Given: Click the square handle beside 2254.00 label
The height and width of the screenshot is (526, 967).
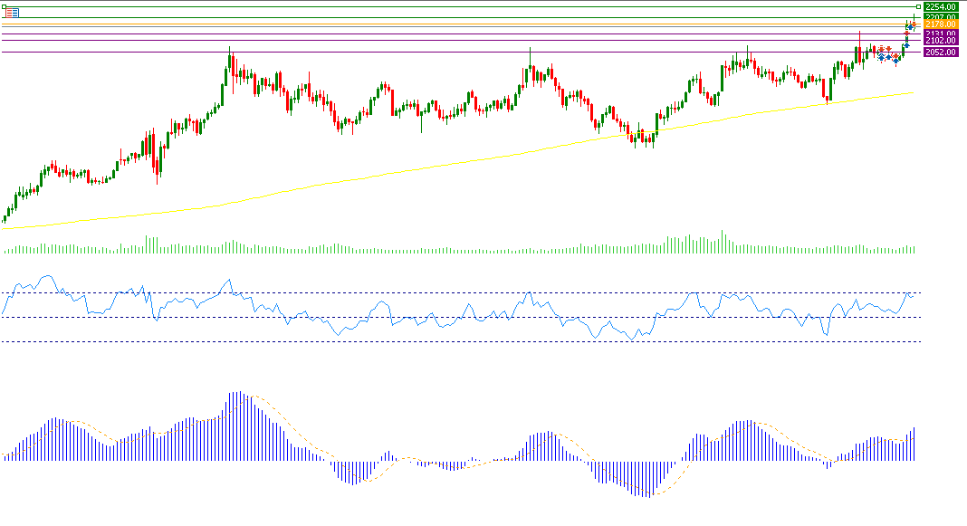Looking at the screenshot, I should (919, 7).
